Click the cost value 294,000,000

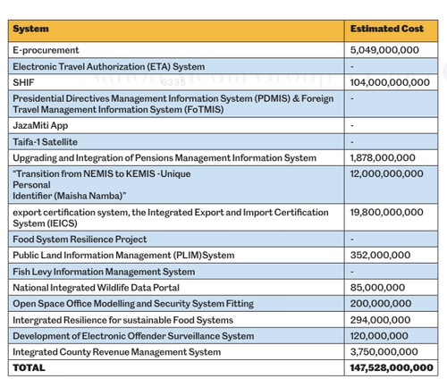pos(380,320)
